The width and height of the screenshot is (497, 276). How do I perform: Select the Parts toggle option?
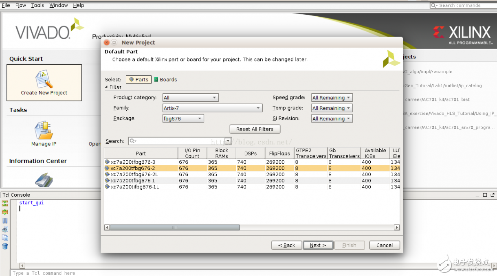point(139,80)
